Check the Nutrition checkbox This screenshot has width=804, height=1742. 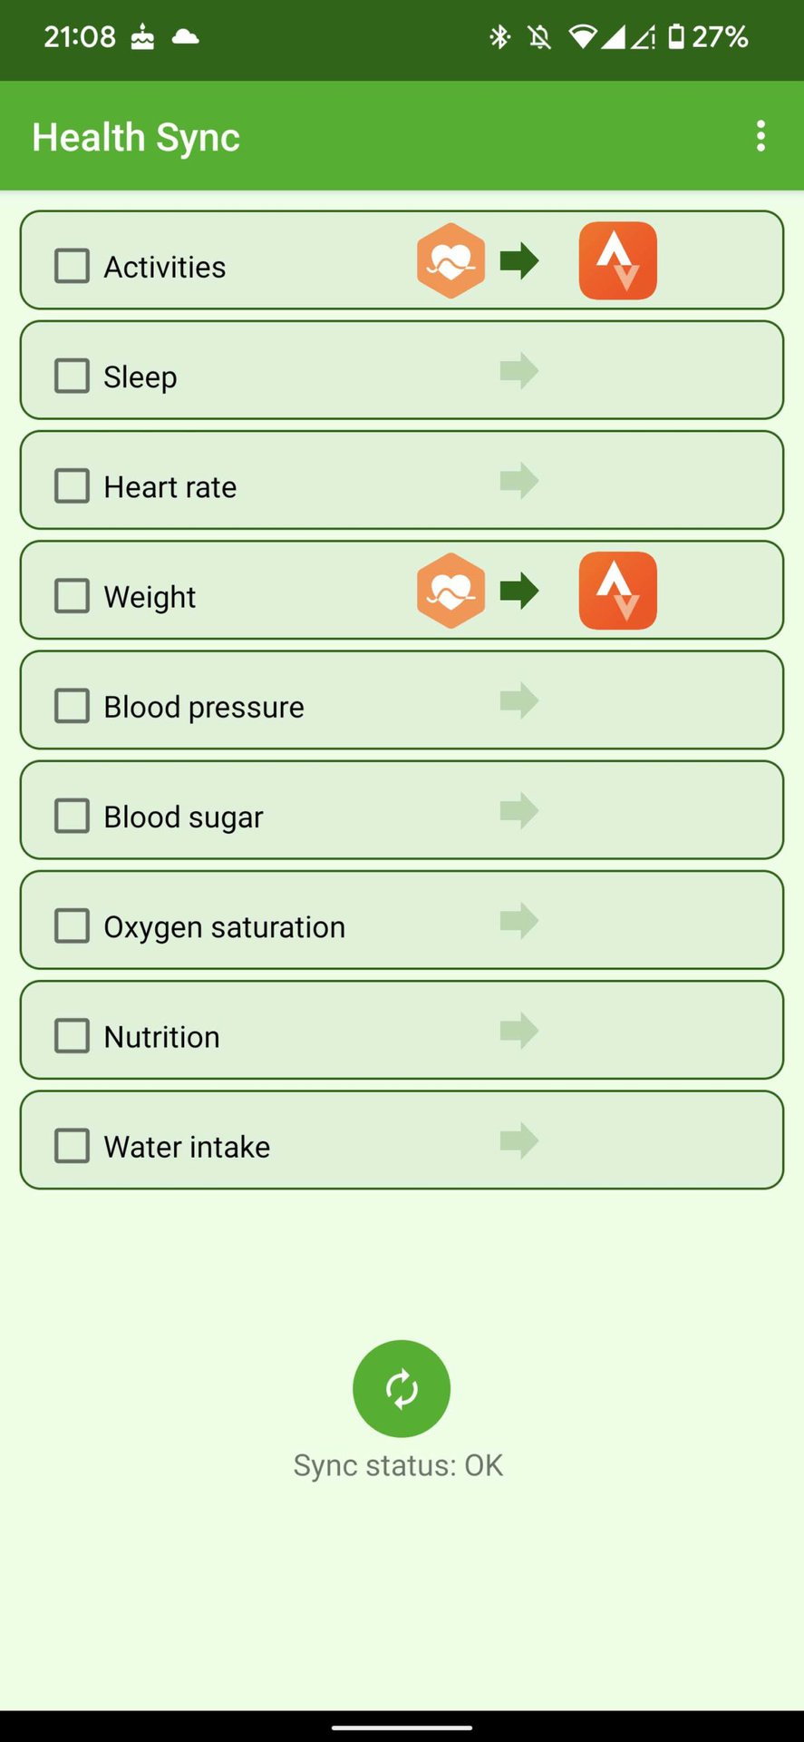[x=73, y=1036]
